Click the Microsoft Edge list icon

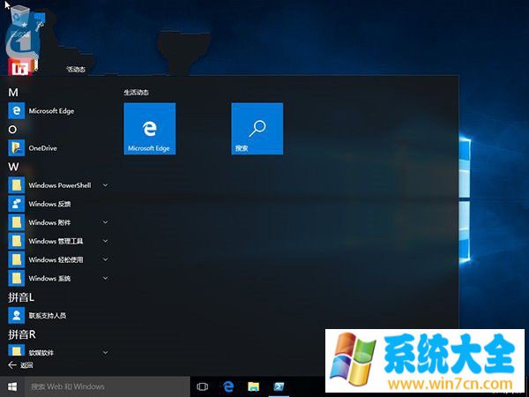pos(16,111)
